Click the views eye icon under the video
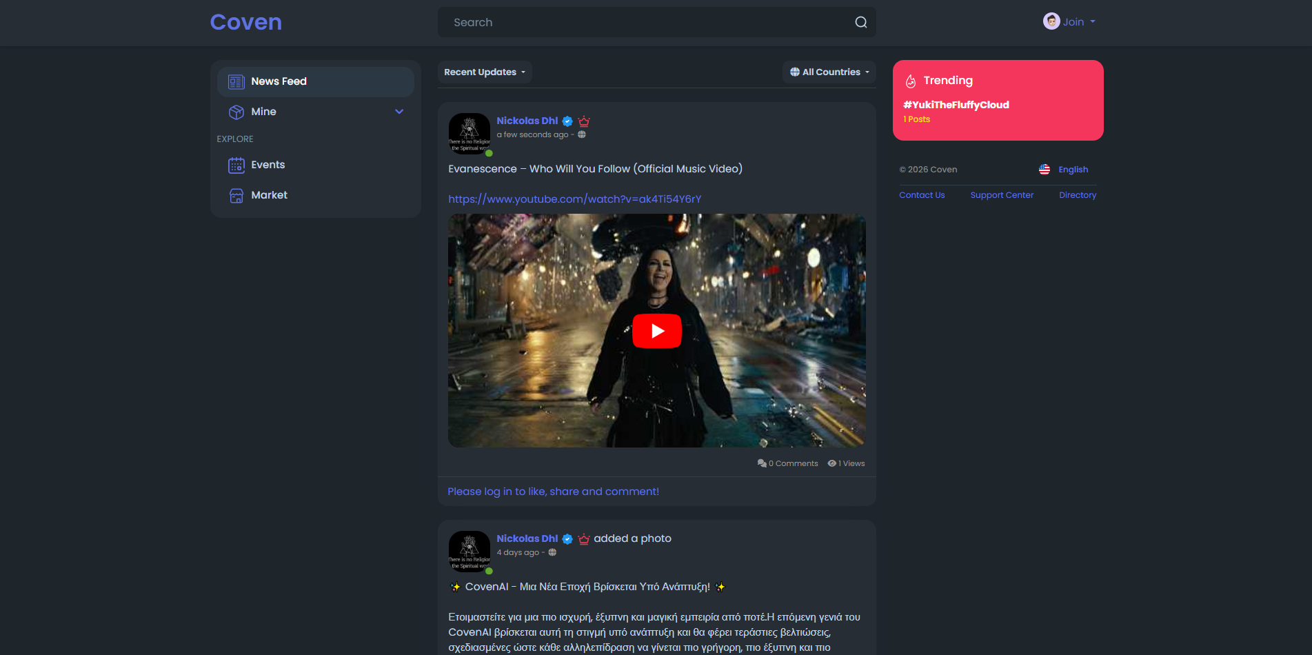The image size is (1312, 655). [x=832, y=463]
